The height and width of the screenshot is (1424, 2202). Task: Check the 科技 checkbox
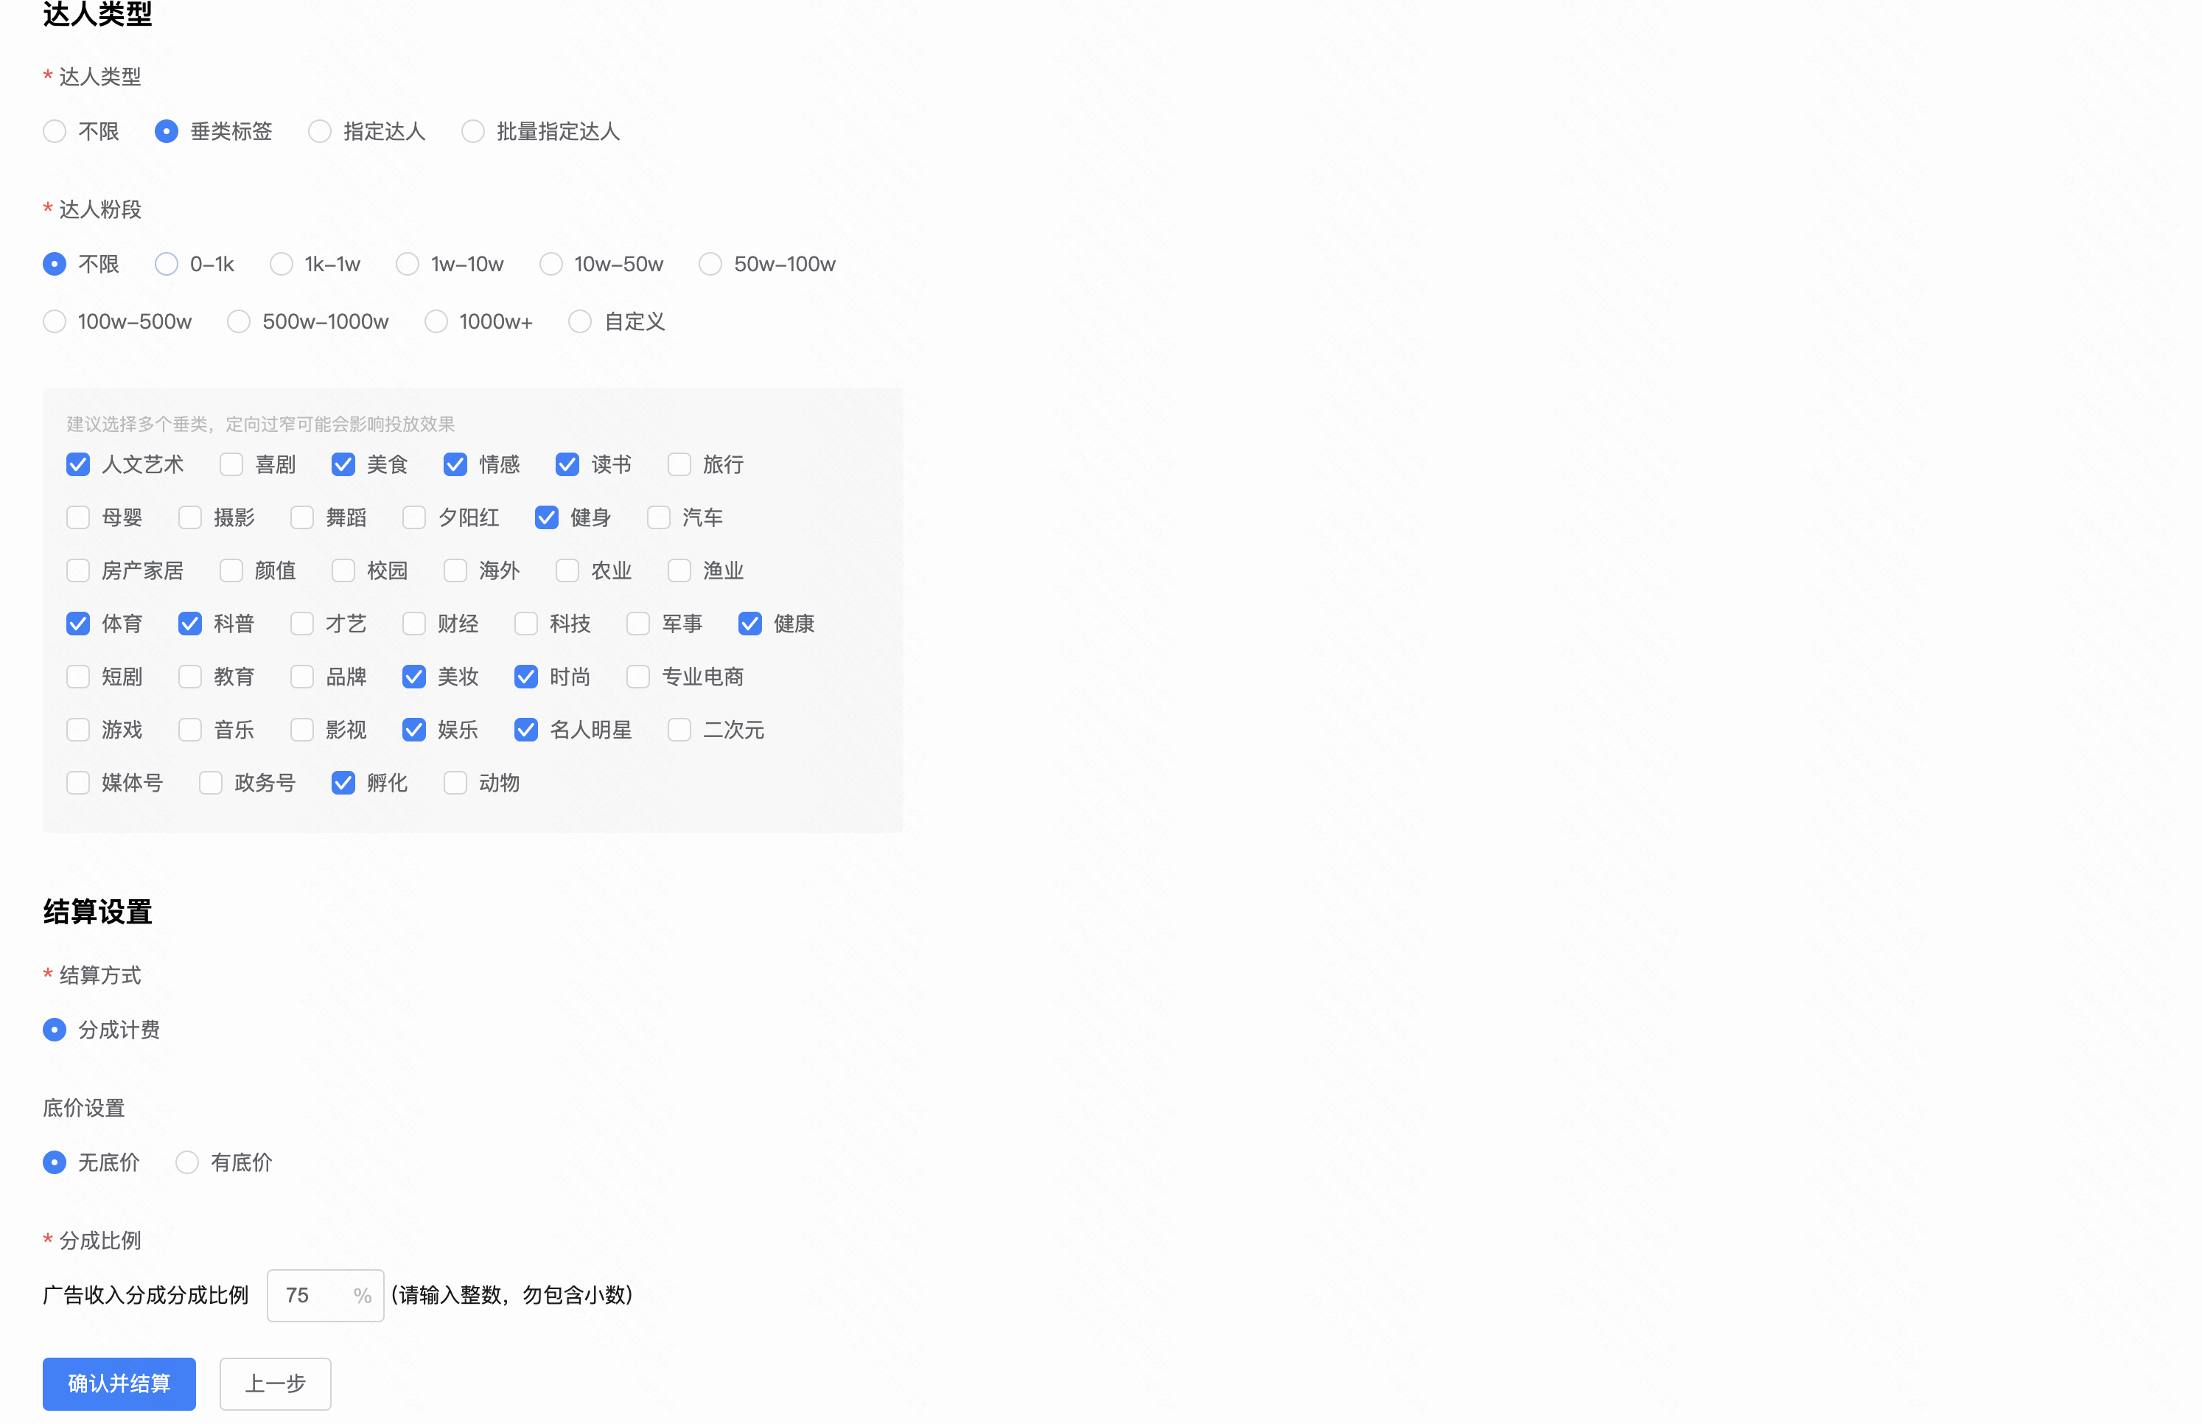tap(527, 624)
